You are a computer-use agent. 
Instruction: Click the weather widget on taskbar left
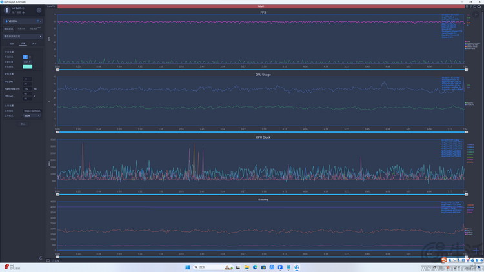tap(12, 267)
